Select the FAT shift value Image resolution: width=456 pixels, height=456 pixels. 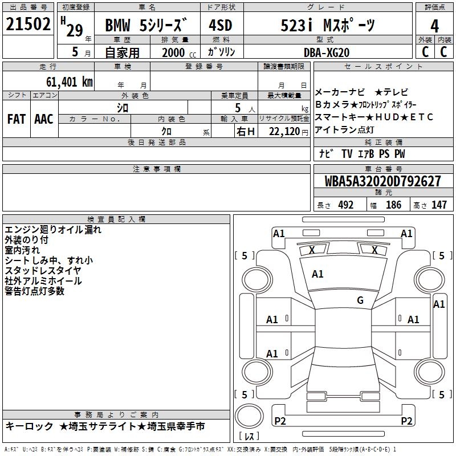16,119
